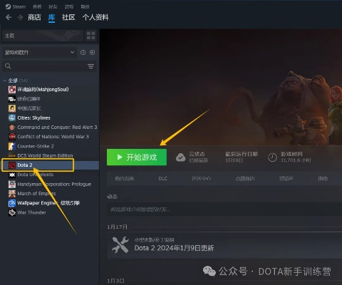Open the 好友 (Friends) menu
Viewport: 342px width, 285px height.
[x=53, y=6]
